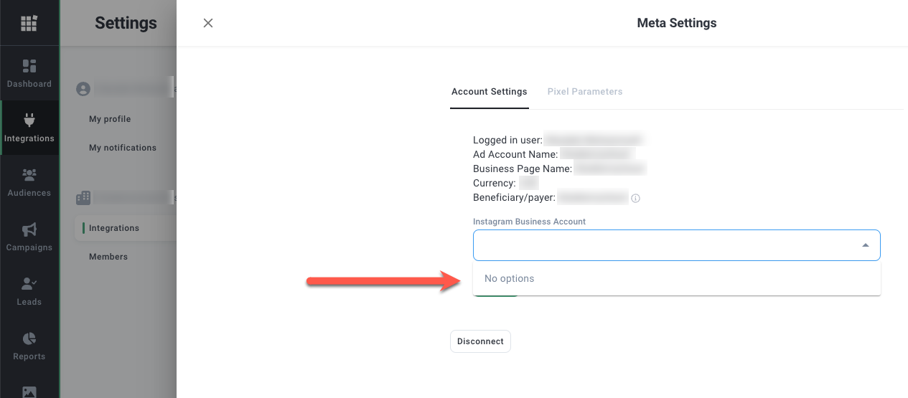Click the Disconnect button
The height and width of the screenshot is (398, 908).
480,341
